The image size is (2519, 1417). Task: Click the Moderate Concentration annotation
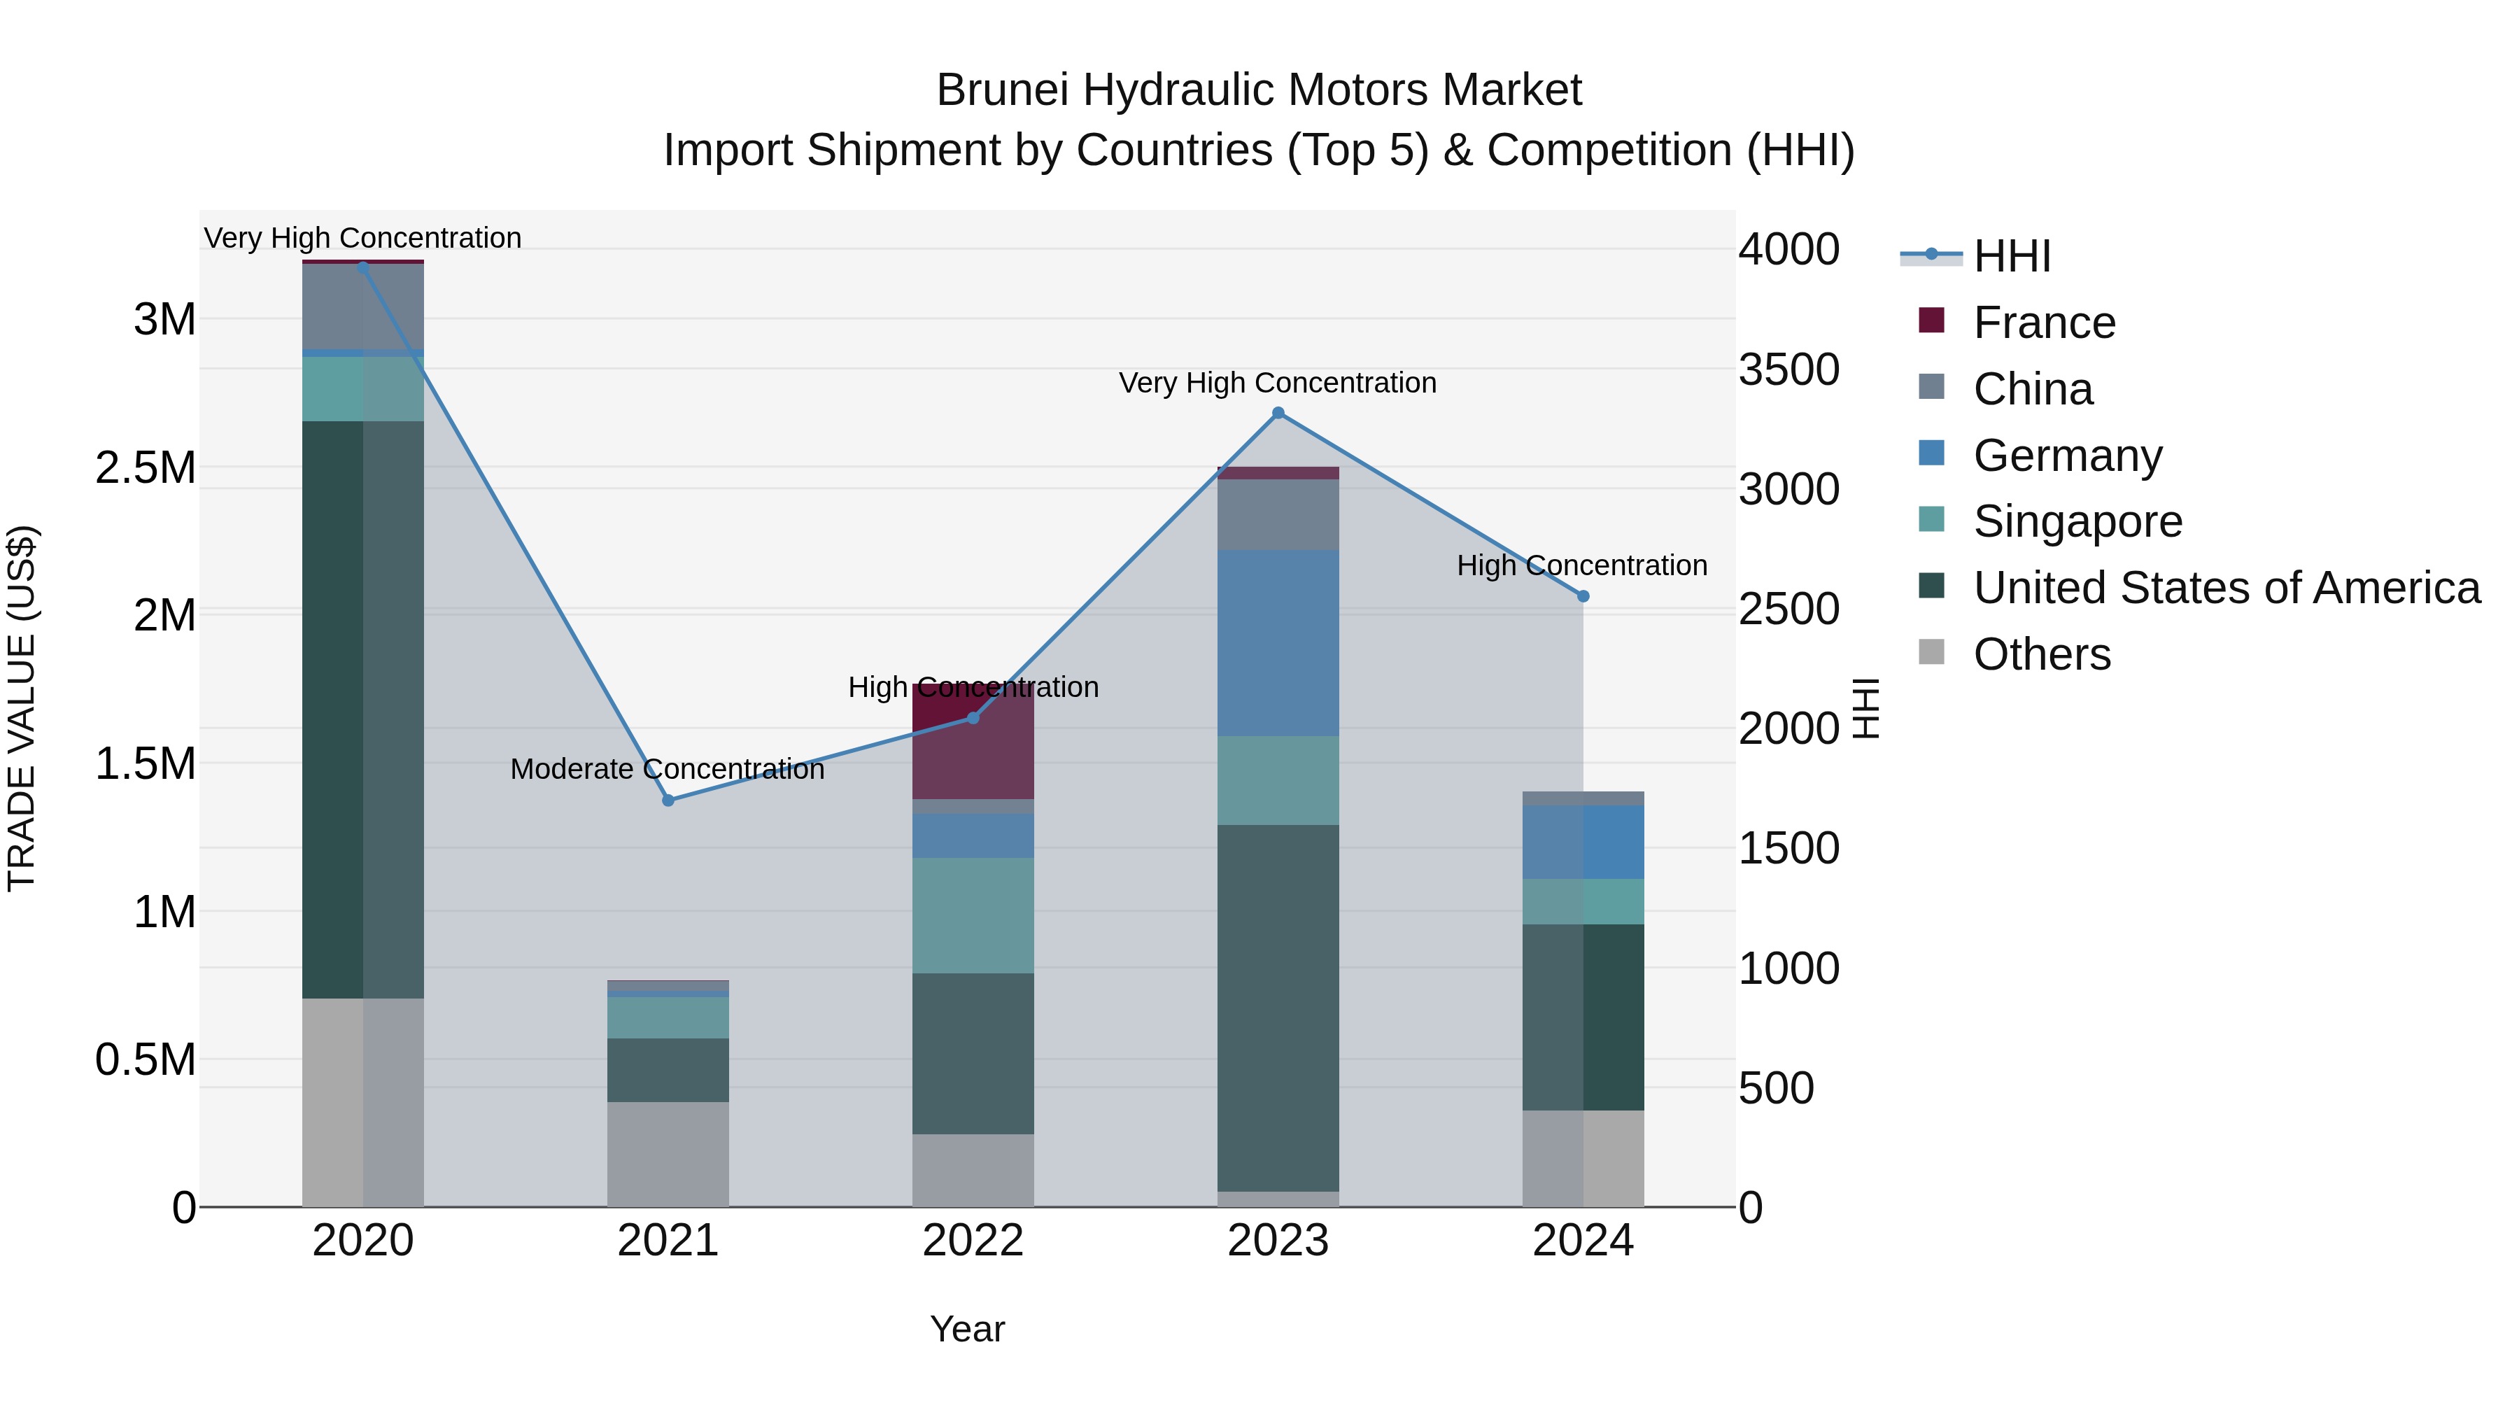(668, 768)
